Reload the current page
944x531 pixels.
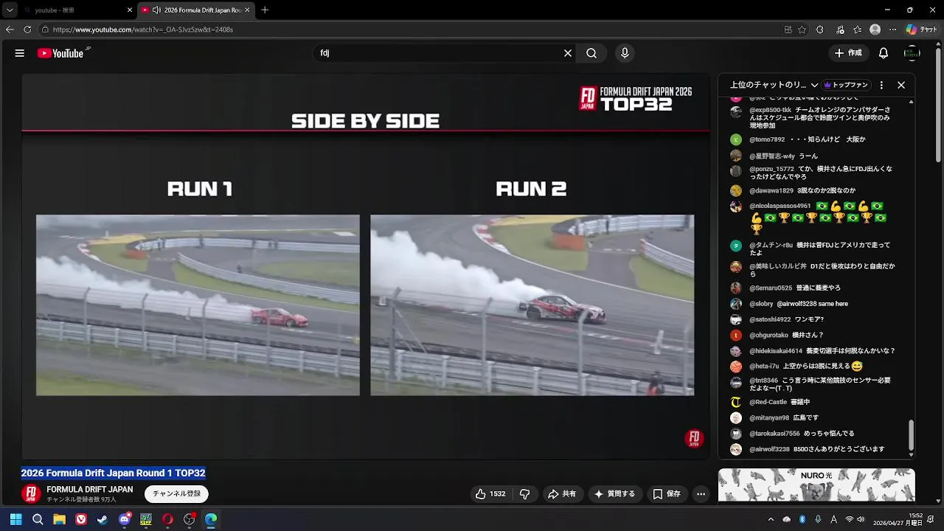[27, 29]
